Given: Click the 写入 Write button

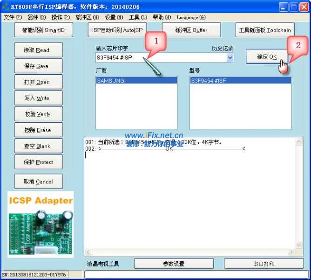Looking at the screenshot, I should [39, 98].
